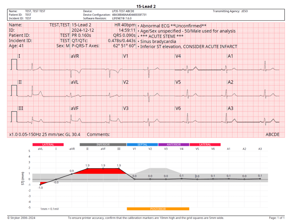Click the Page 1 of 1 indicator
Screen dimensions: 292x224
click(x=277, y=218)
